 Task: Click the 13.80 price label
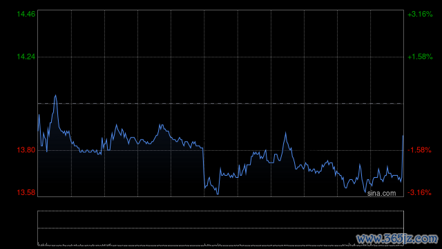click(26, 150)
